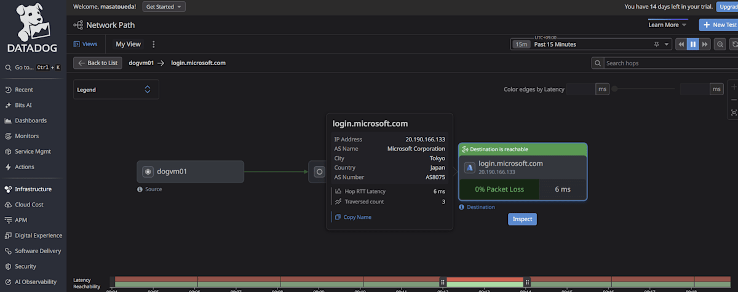The width and height of the screenshot is (738, 292).
Task: Toggle the Views panel
Action: click(x=85, y=44)
